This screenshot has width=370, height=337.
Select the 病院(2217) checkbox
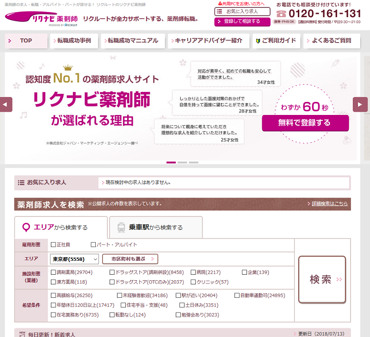click(x=193, y=272)
